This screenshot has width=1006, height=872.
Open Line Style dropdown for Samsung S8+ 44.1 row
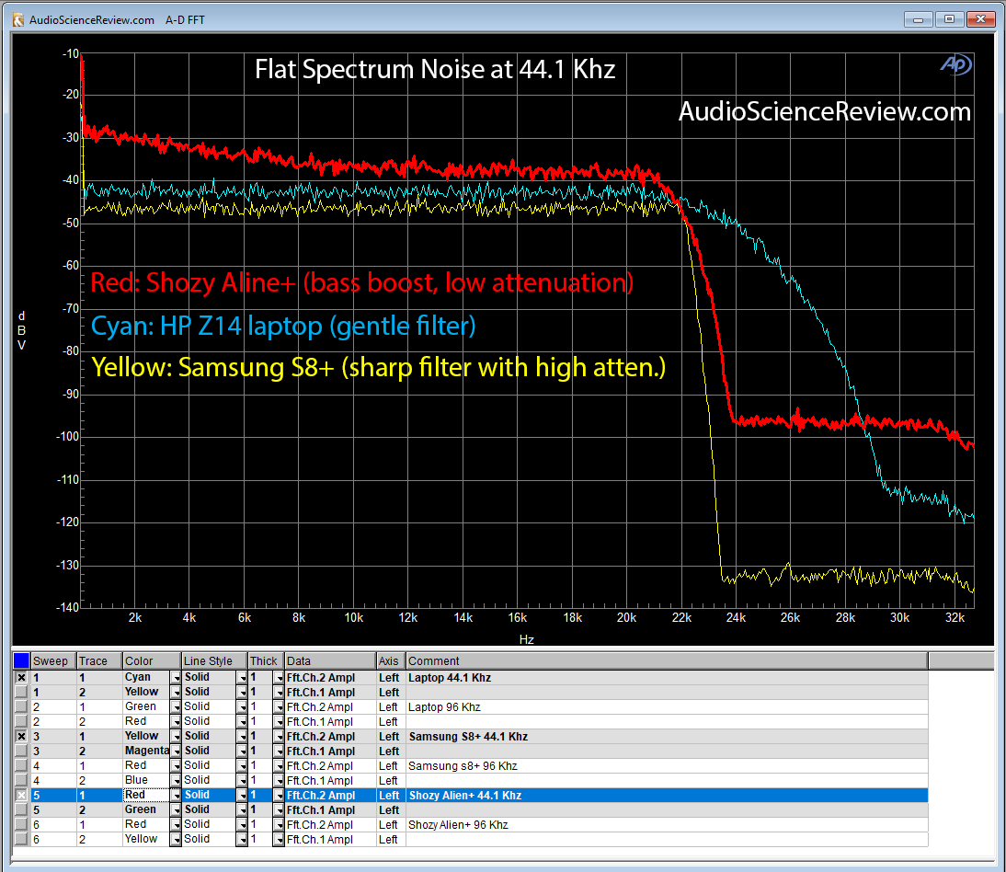coord(241,737)
